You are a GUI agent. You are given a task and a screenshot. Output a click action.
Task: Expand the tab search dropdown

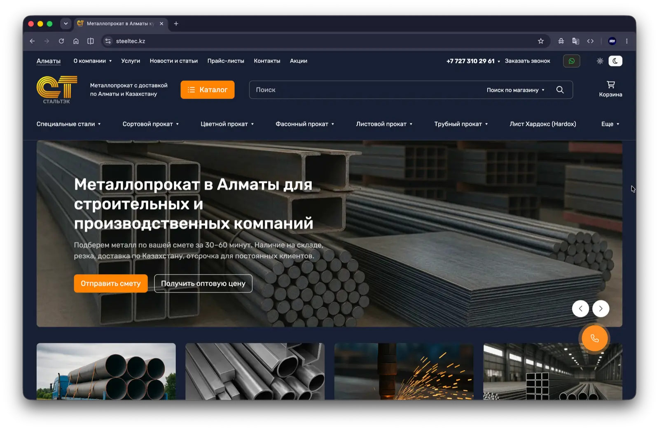point(65,23)
